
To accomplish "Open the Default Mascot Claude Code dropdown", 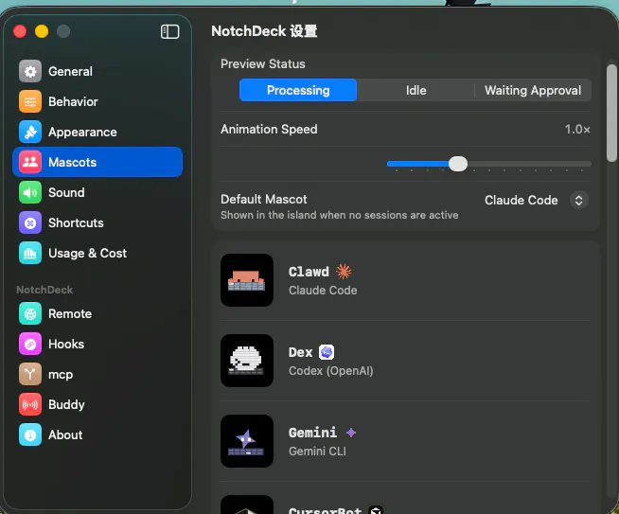I will pos(537,200).
